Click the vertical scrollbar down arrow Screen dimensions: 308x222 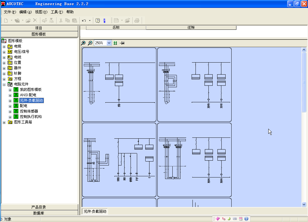tap(304, 204)
